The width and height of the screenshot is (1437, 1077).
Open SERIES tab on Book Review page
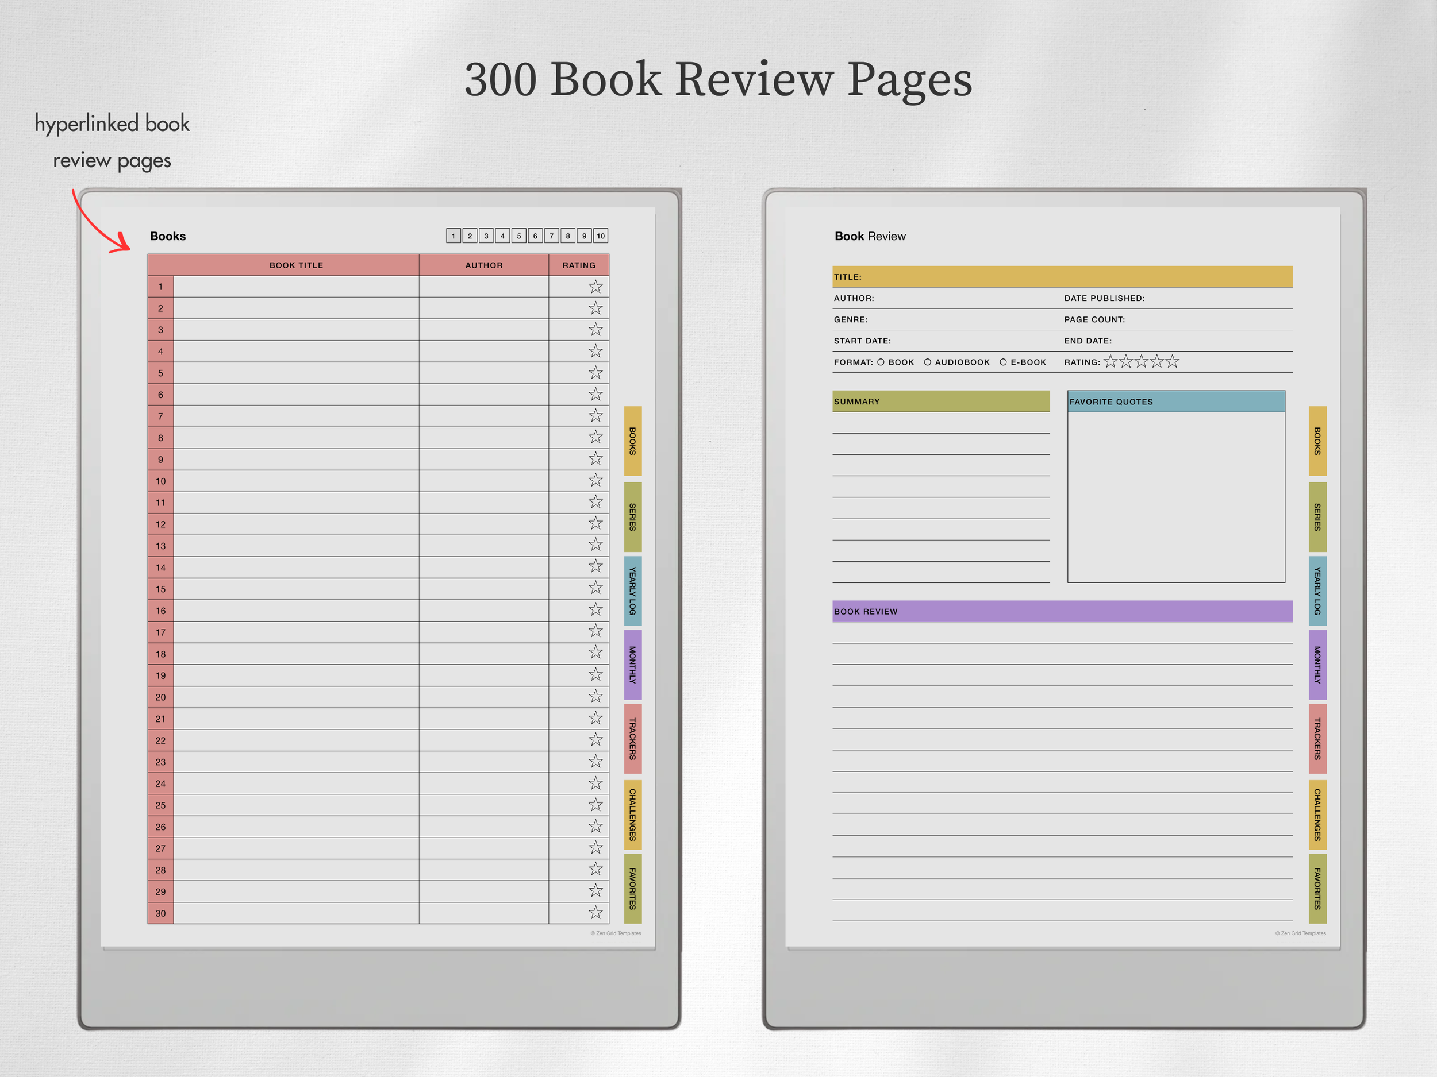point(1317,517)
